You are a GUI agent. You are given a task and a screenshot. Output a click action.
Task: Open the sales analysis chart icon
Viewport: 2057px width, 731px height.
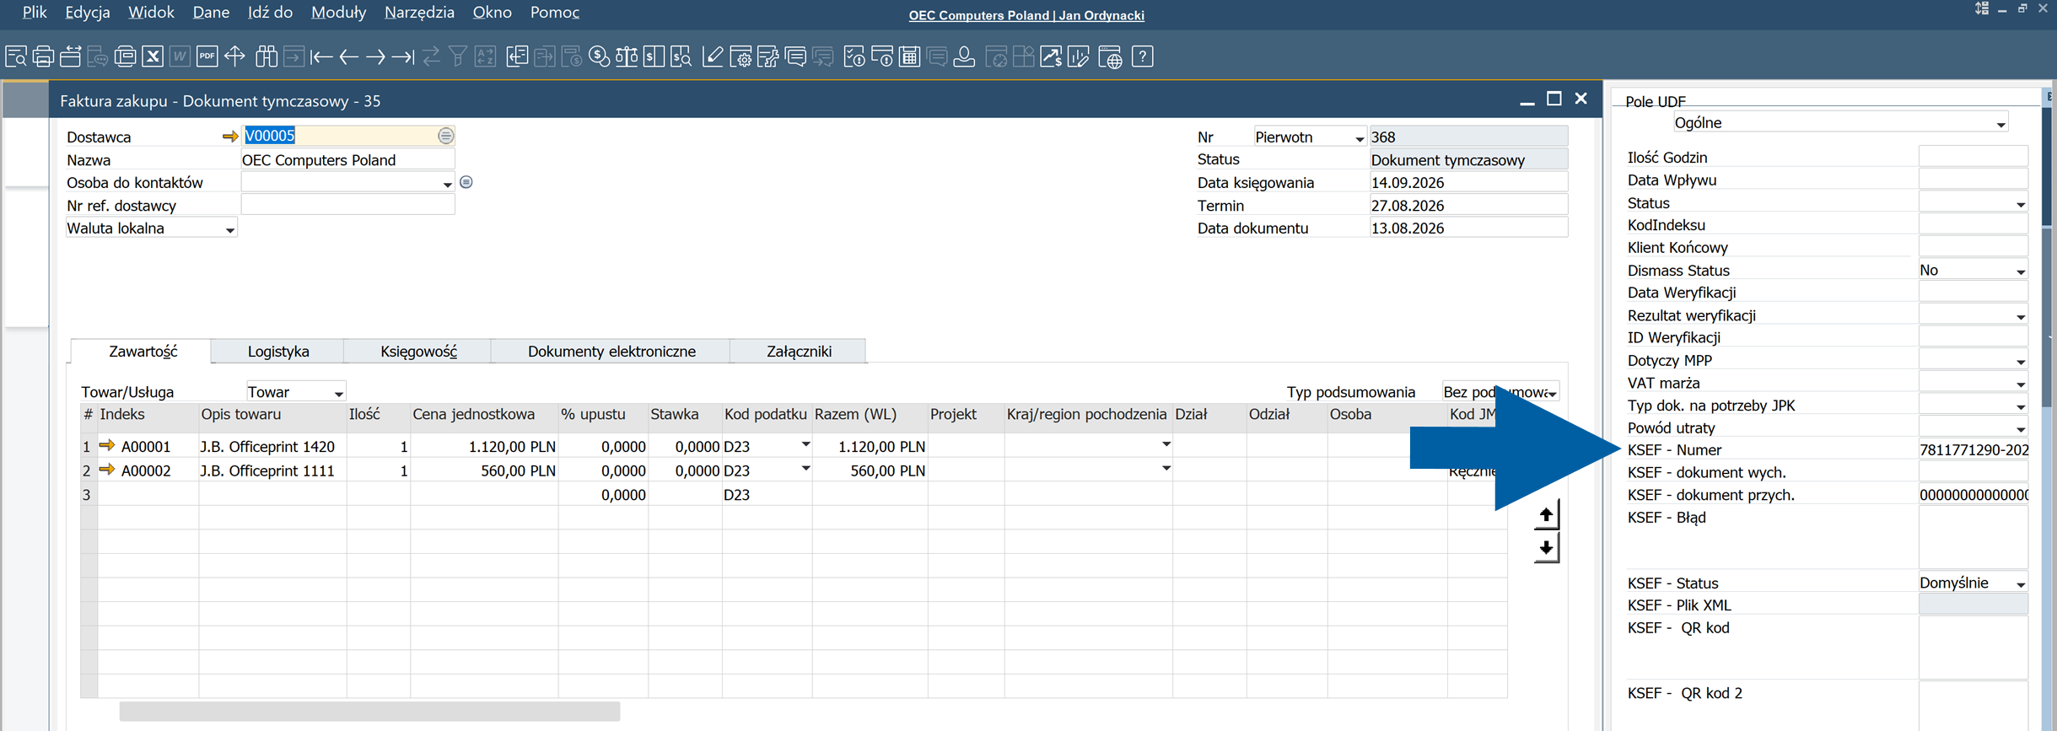coord(1051,56)
